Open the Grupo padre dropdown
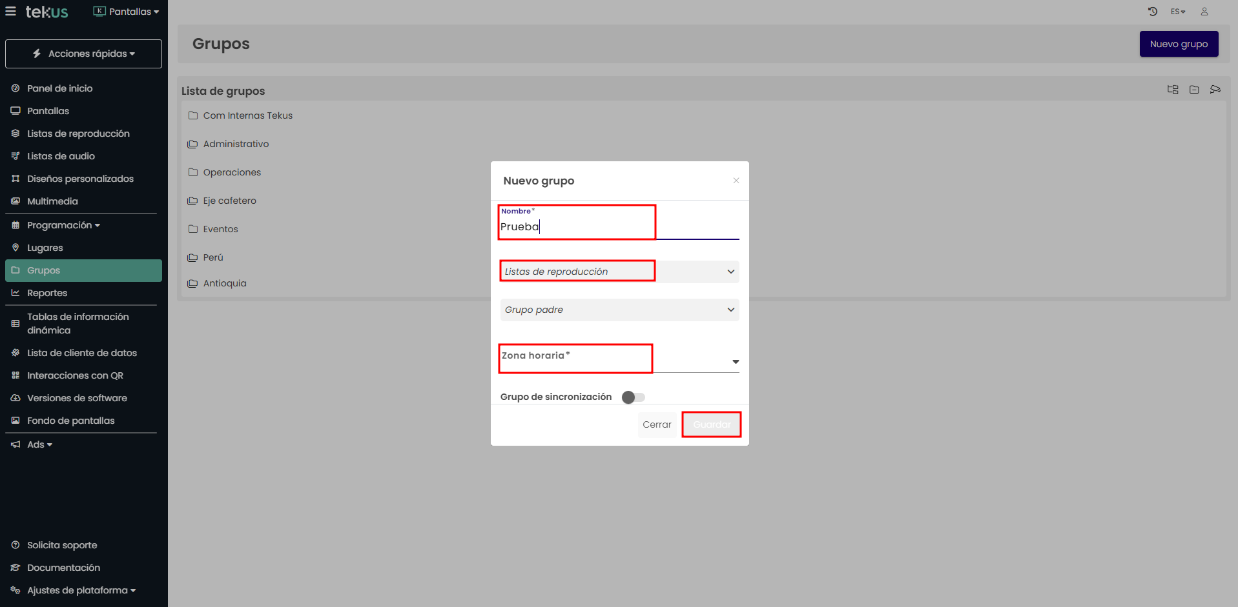The image size is (1238, 607). 619,310
